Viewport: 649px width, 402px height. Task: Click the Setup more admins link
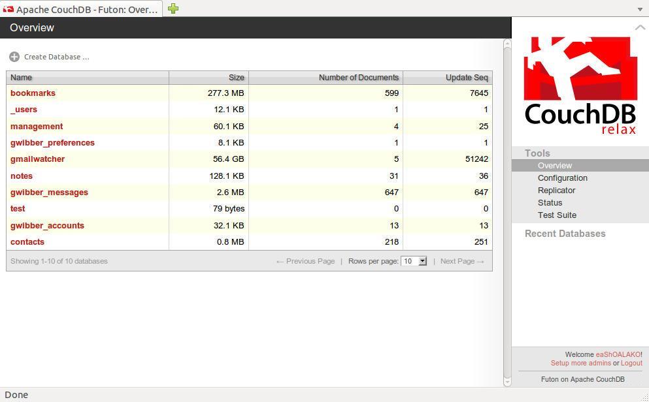point(580,363)
